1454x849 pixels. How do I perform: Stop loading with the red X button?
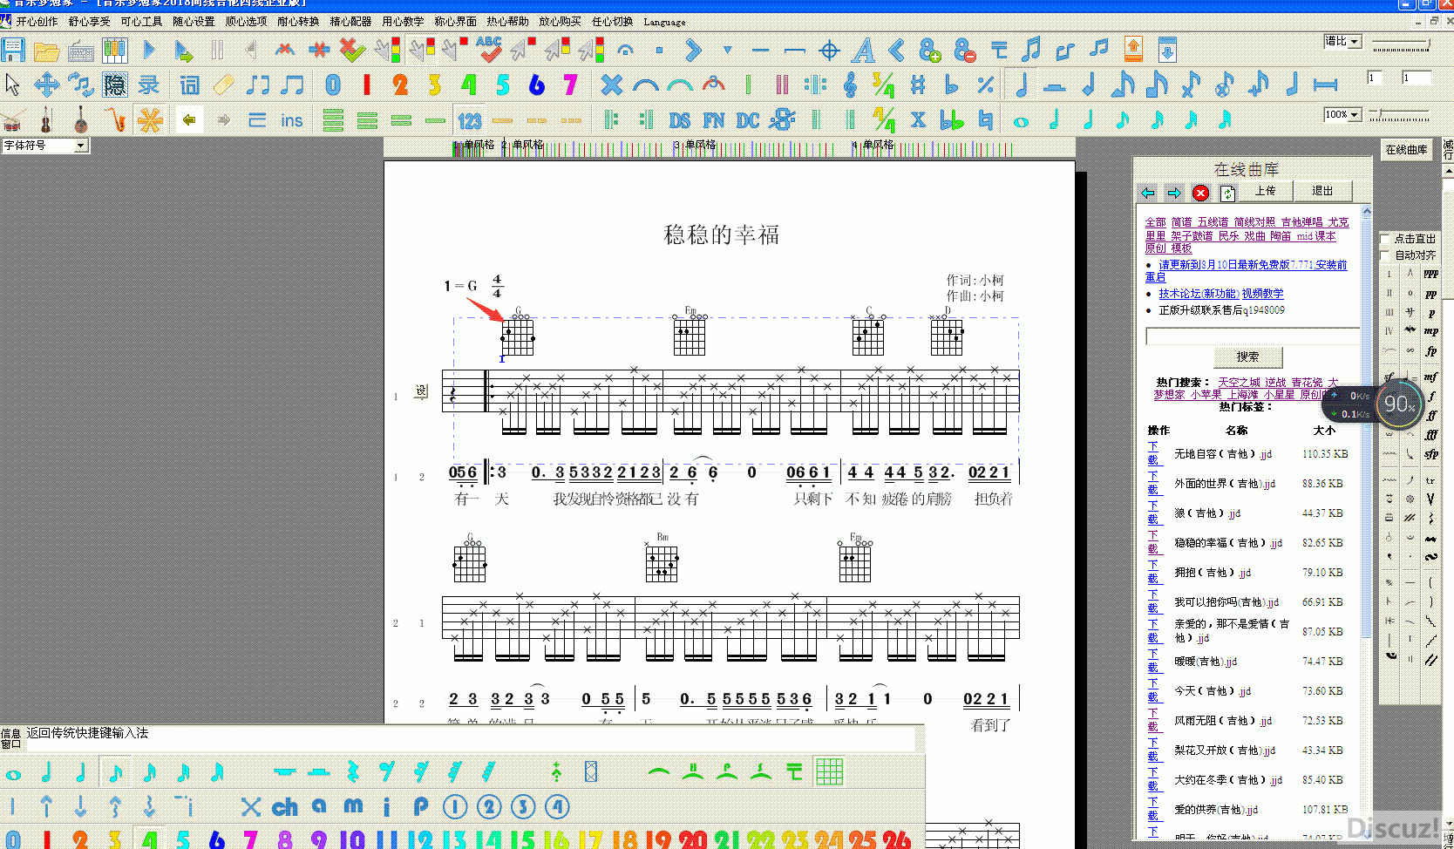(1200, 193)
